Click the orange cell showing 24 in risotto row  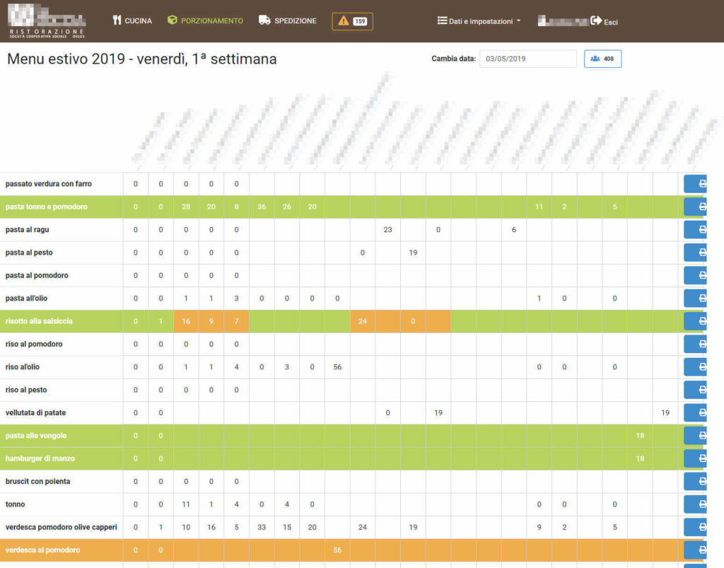(x=362, y=321)
